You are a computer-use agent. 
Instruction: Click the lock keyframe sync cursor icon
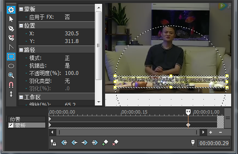pos(53,143)
